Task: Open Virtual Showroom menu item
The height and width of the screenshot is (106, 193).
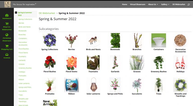Action: point(137,4)
